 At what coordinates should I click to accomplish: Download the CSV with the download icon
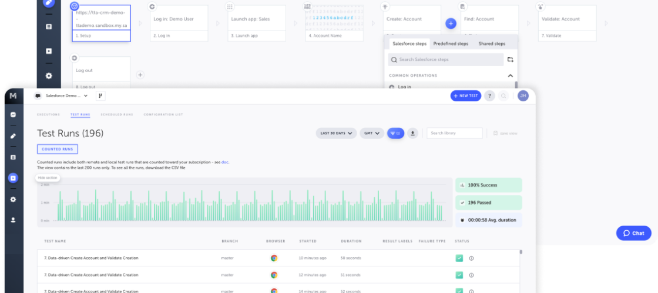(x=412, y=133)
